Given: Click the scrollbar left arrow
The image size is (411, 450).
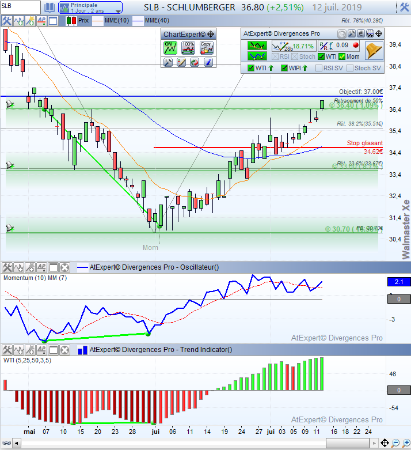Looking at the screenshot, I should coord(17,443).
